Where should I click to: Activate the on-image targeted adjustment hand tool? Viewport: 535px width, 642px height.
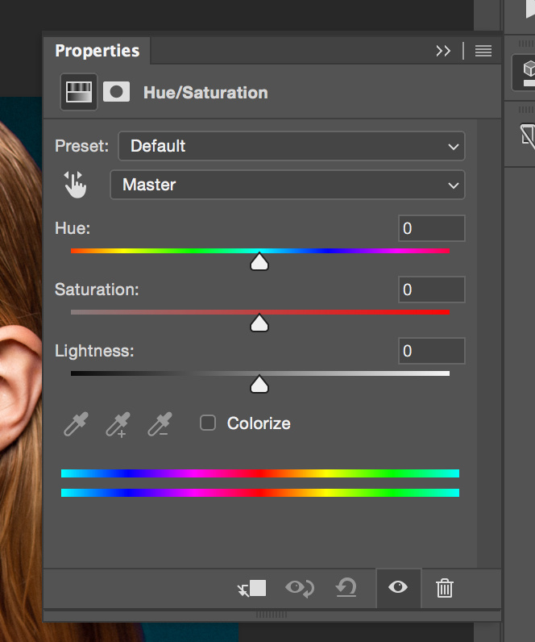(x=75, y=185)
